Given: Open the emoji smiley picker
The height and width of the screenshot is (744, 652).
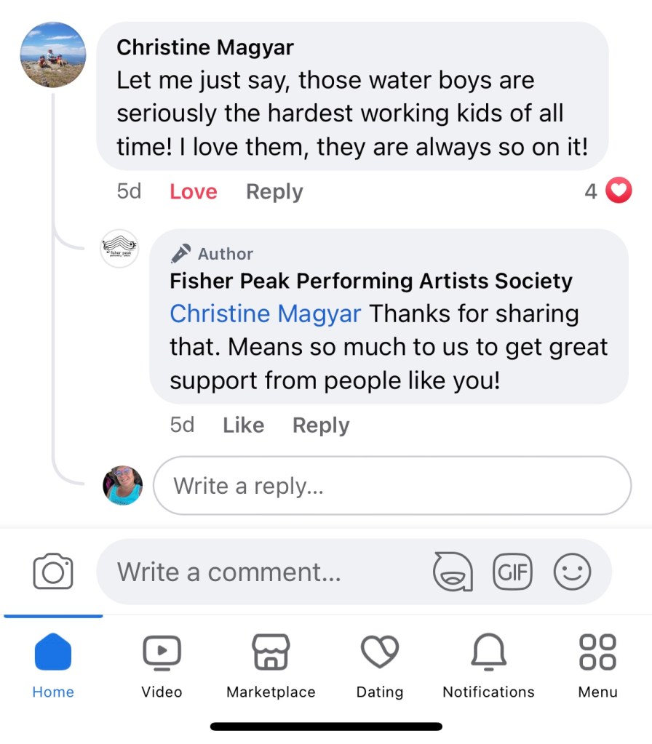Looking at the screenshot, I should coord(572,572).
